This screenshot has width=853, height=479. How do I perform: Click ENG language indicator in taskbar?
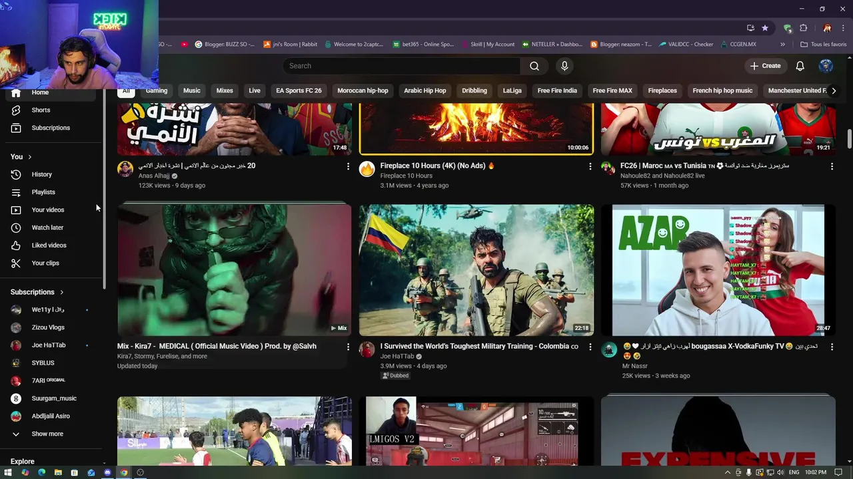[794, 472]
